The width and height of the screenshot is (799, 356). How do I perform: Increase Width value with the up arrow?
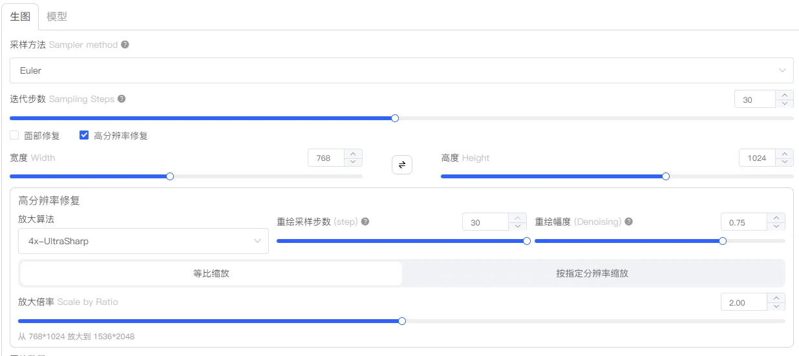tap(353, 154)
